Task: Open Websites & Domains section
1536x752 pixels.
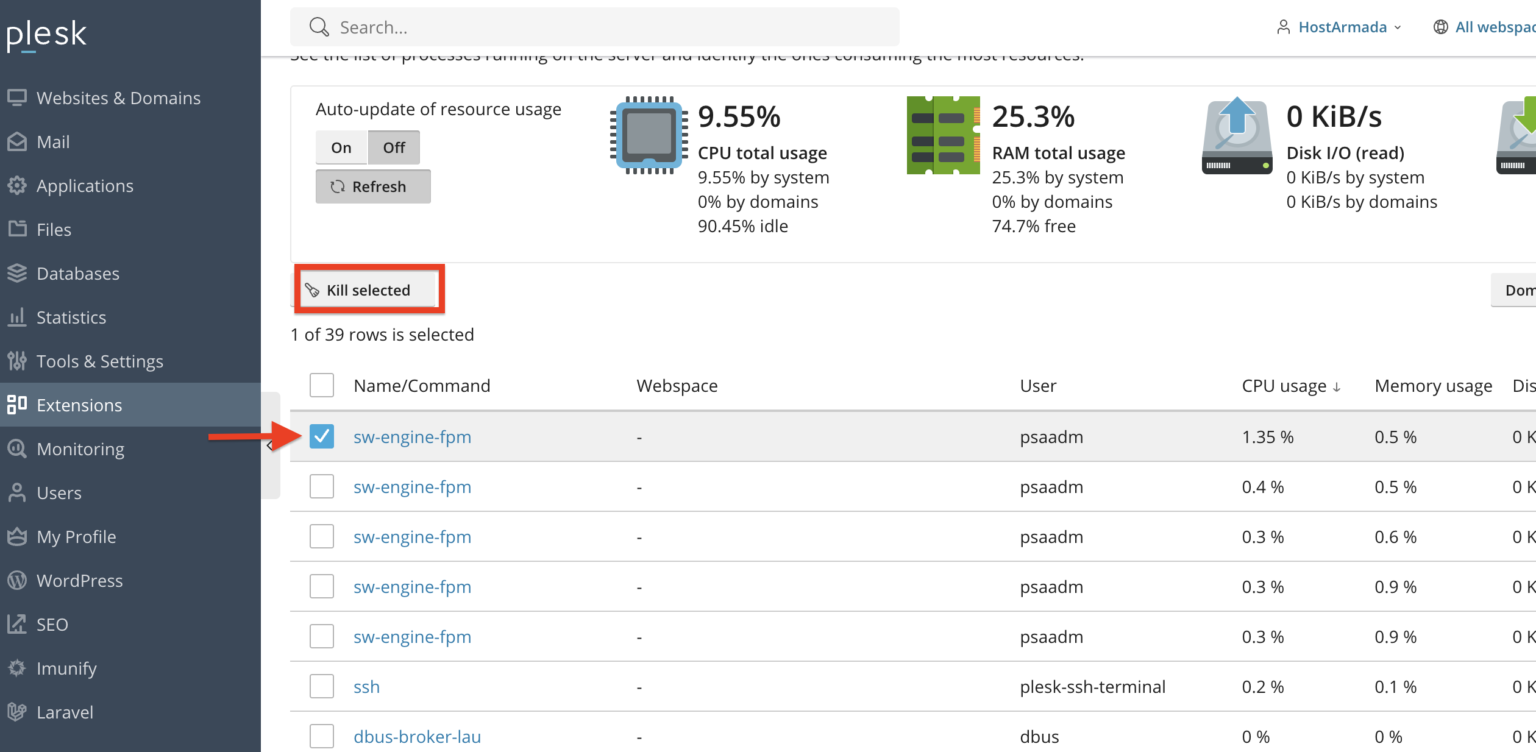Action: [x=130, y=98]
